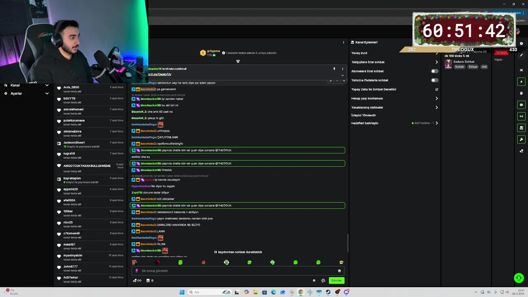Image resolution: width=528 pixels, height=297 pixels.
Task: Click AdilTamur activity entry
Action: 90,279
